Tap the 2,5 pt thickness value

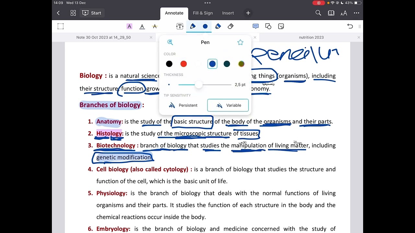pos(240,84)
